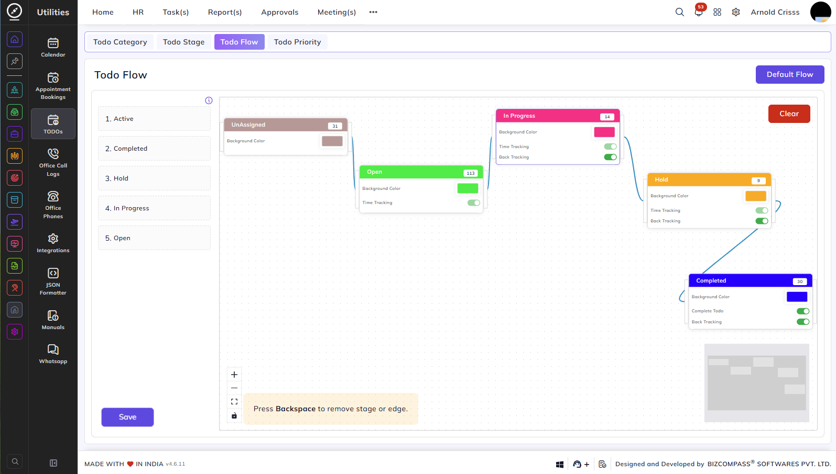Open the Whatsapp utility
Image resolution: width=836 pixels, height=474 pixels.
point(53,354)
